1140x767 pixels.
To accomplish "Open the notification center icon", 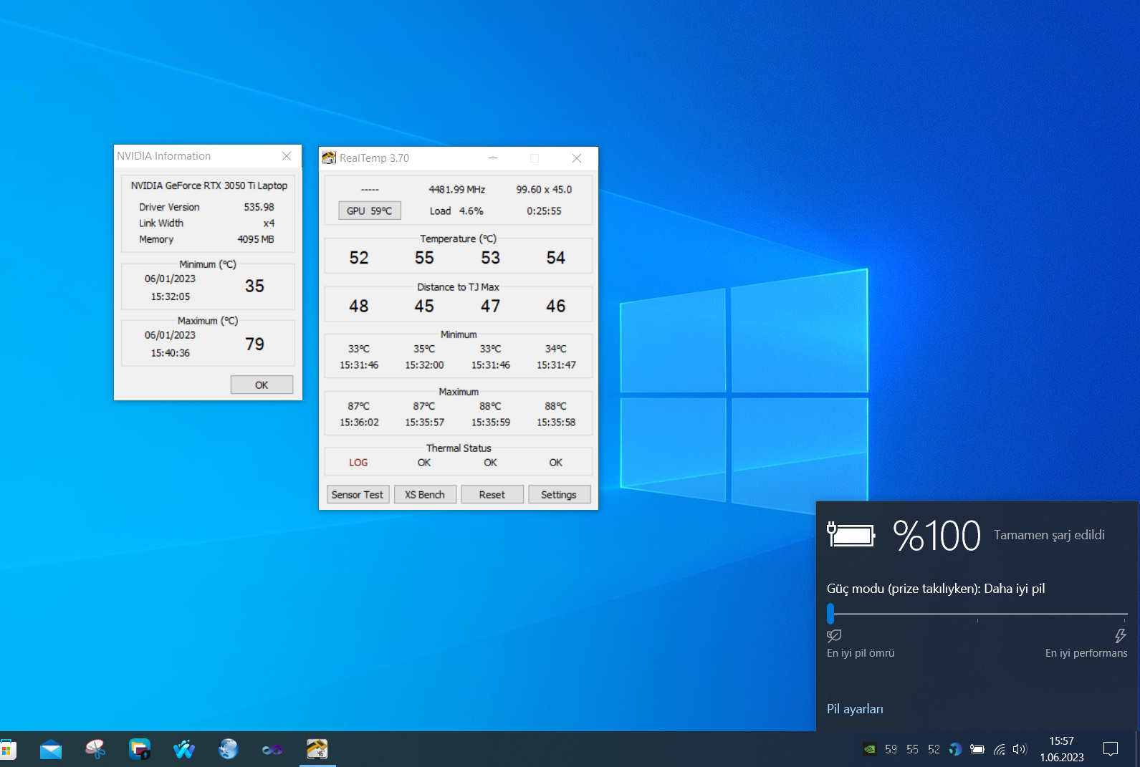I will (1111, 750).
